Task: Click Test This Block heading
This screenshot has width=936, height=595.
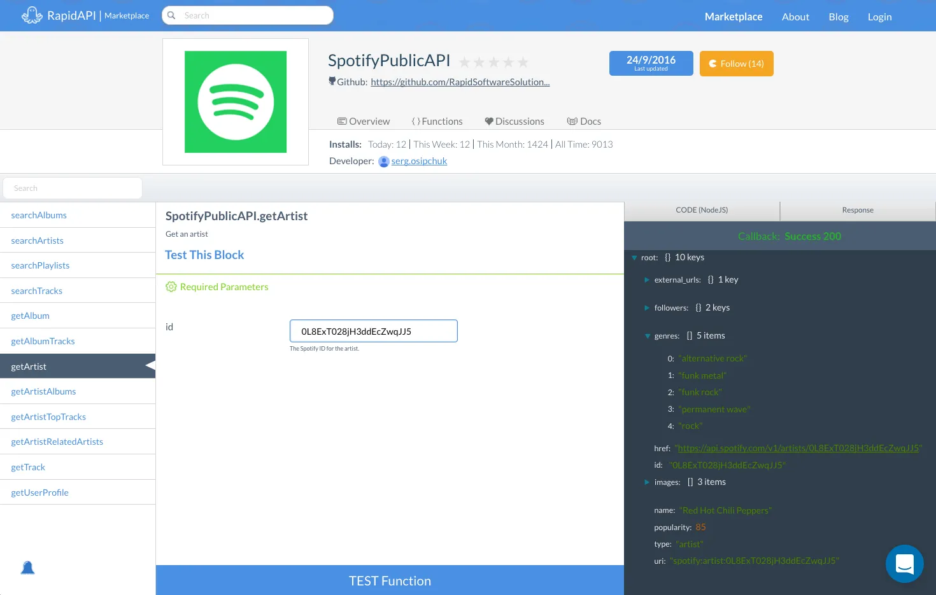Action: pyautogui.click(x=204, y=255)
